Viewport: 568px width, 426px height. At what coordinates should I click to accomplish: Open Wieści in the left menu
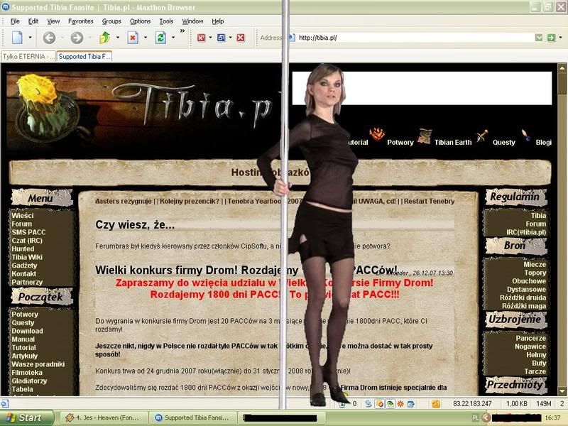tap(23, 216)
